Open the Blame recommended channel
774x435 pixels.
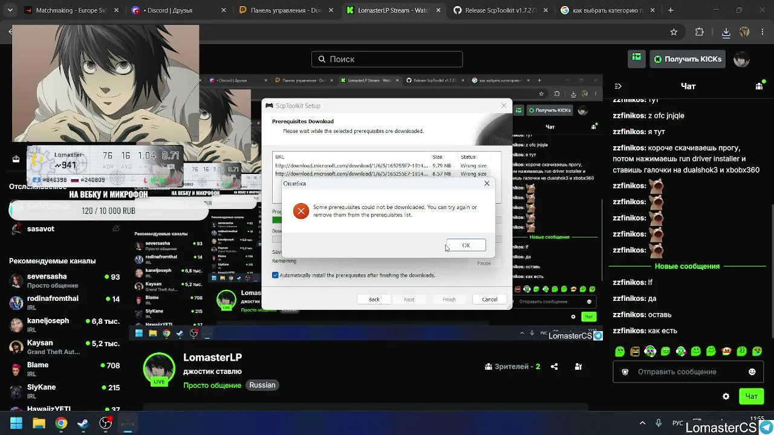(63, 369)
